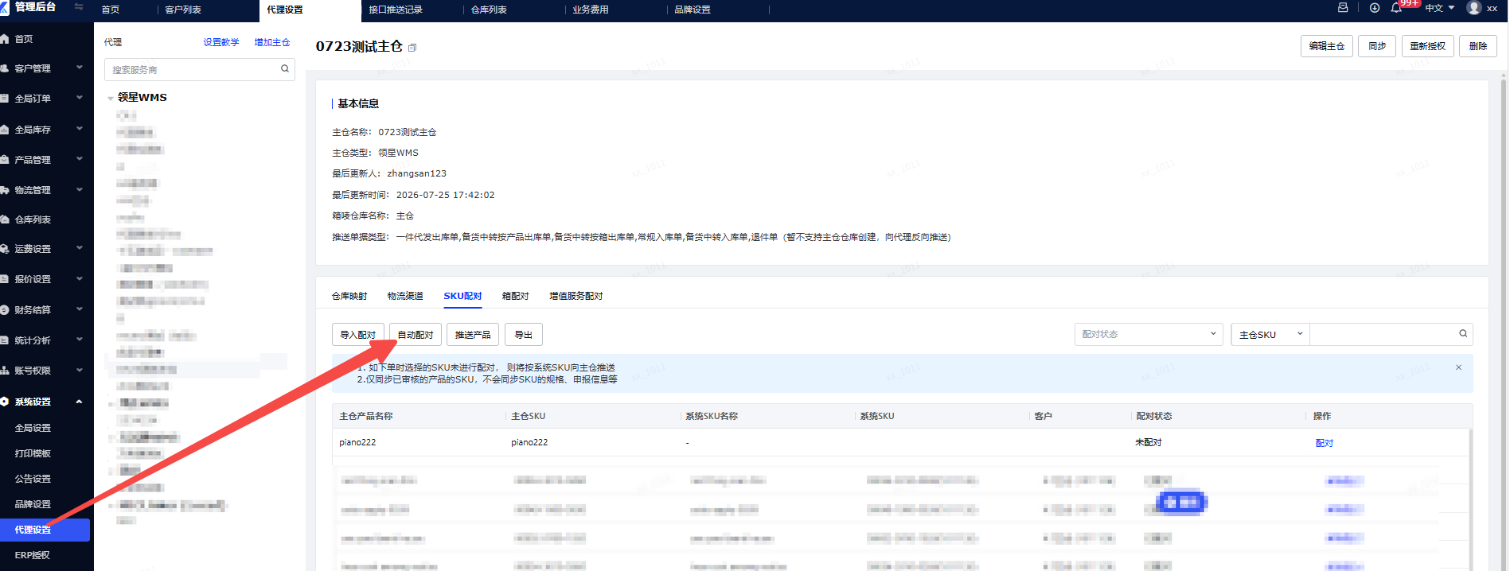The image size is (1510, 571).
Task: Open the 配对状态 dropdown
Action: pyautogui.click(x=1148, y=334)
